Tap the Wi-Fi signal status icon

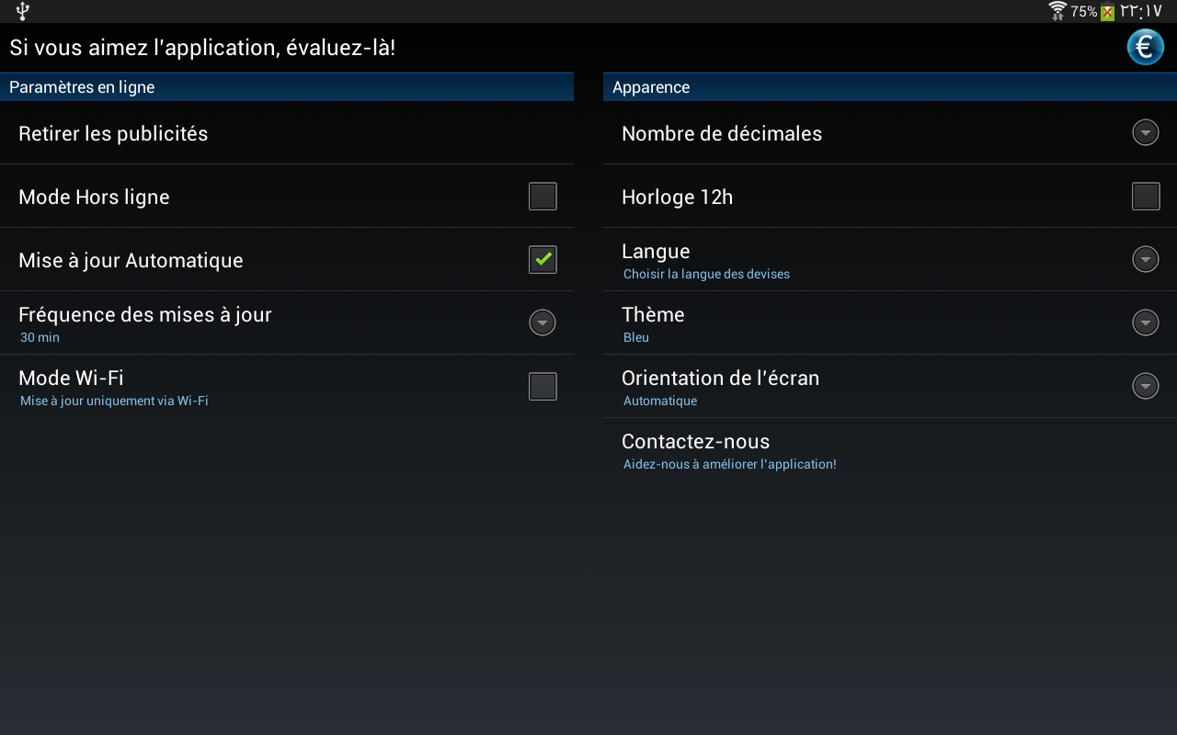[1057, 11]
